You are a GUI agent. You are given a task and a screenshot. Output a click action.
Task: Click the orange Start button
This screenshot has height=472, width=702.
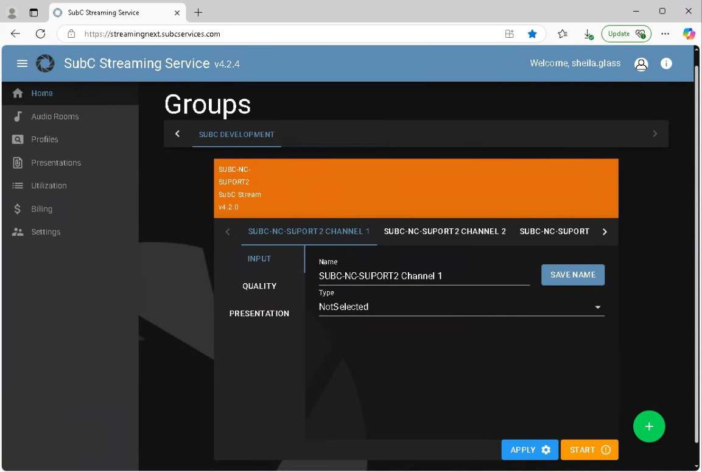(x=589, y=450)
